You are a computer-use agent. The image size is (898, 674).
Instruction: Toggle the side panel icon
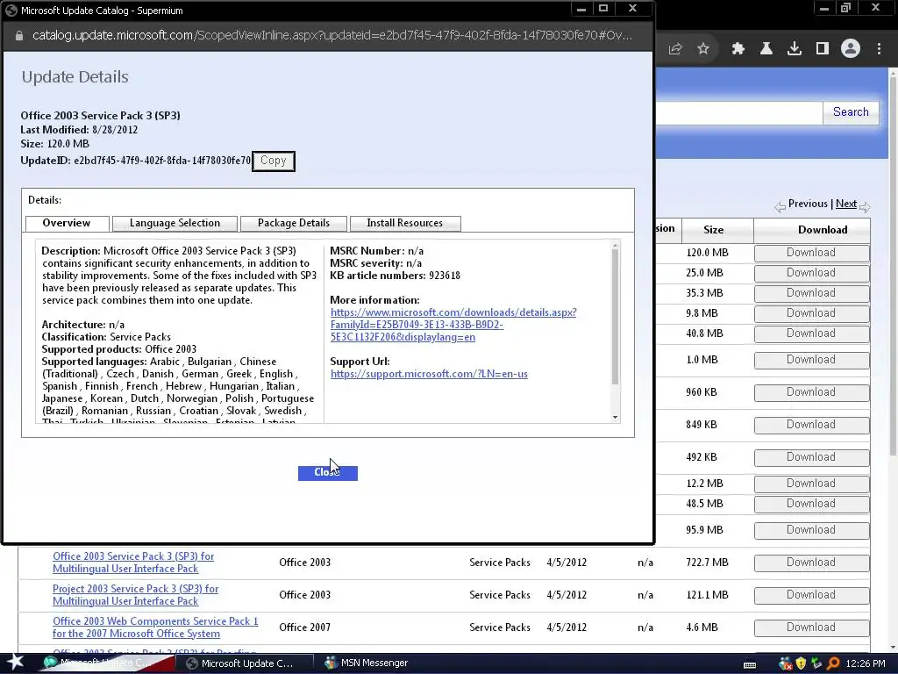823,49
